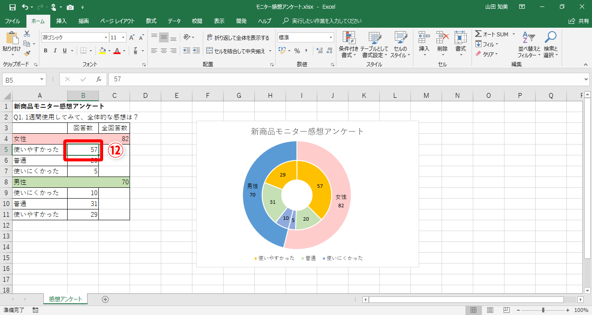Click the camera icon in quick access toolbar

[70, 7]
